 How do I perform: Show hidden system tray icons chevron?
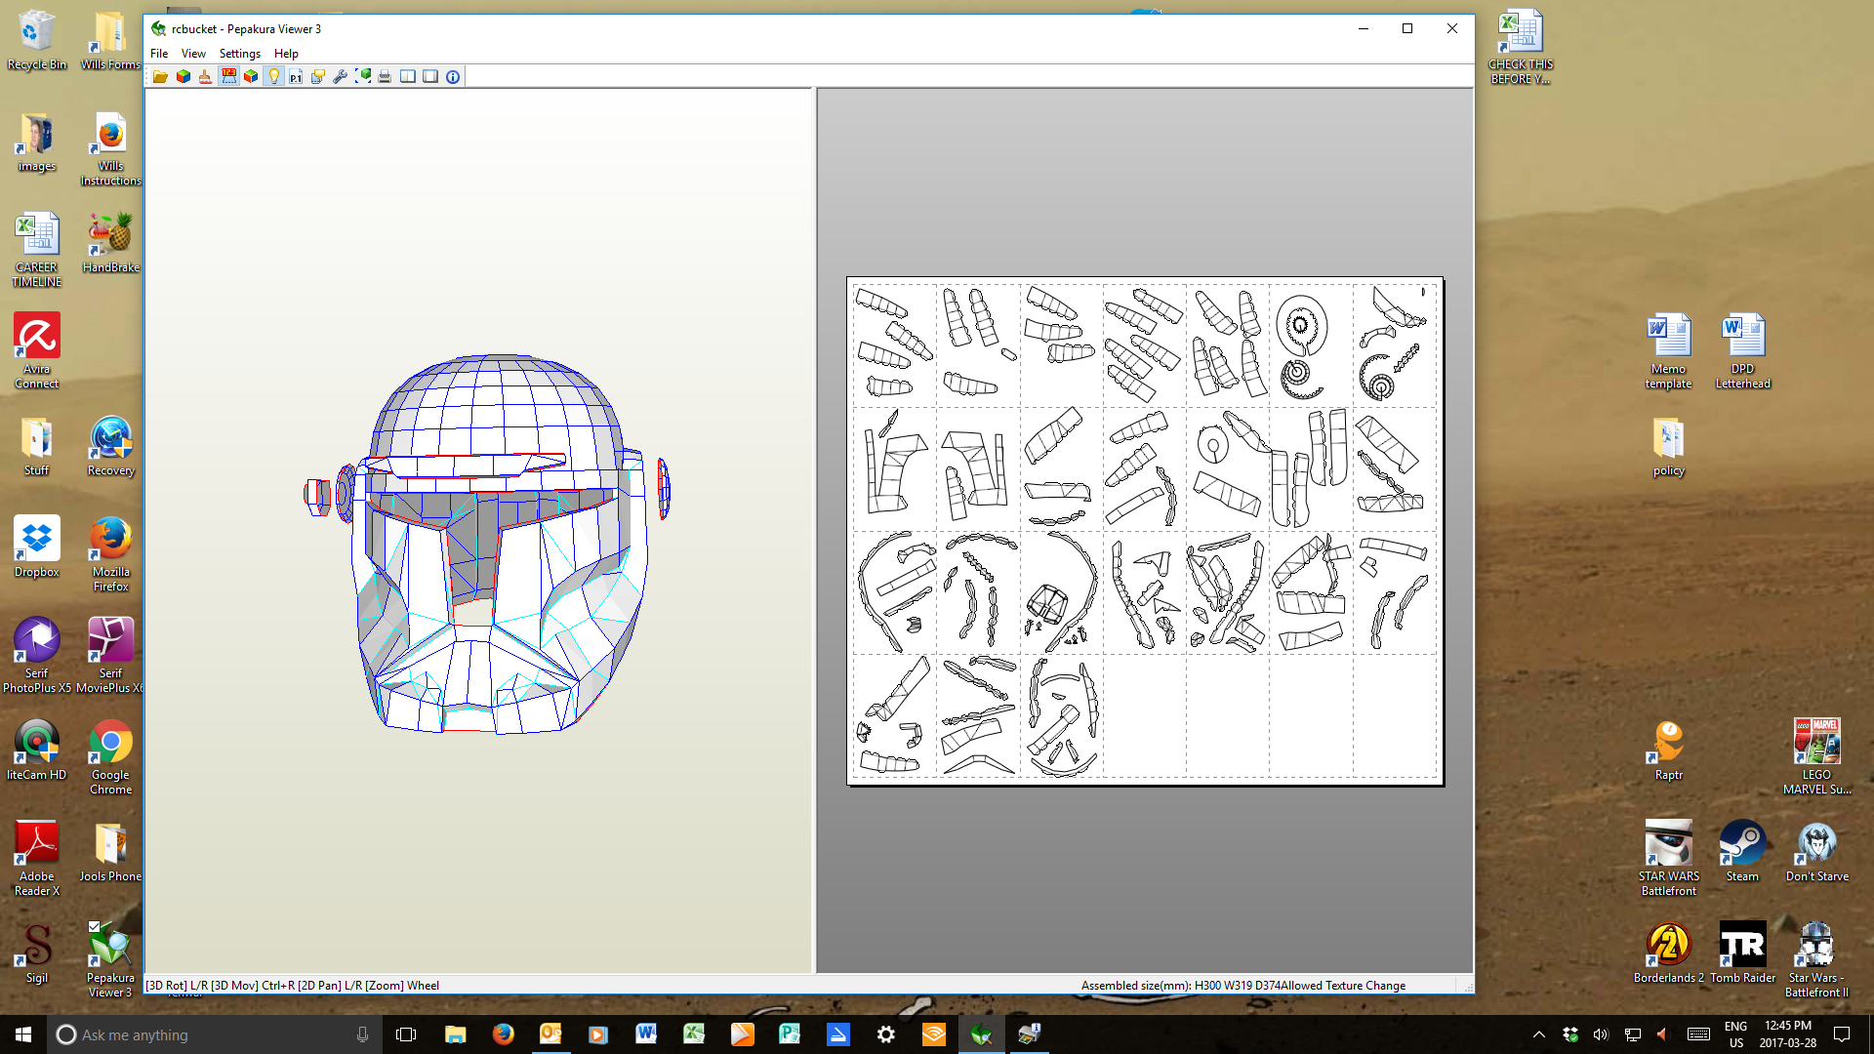(1539, 1034)
